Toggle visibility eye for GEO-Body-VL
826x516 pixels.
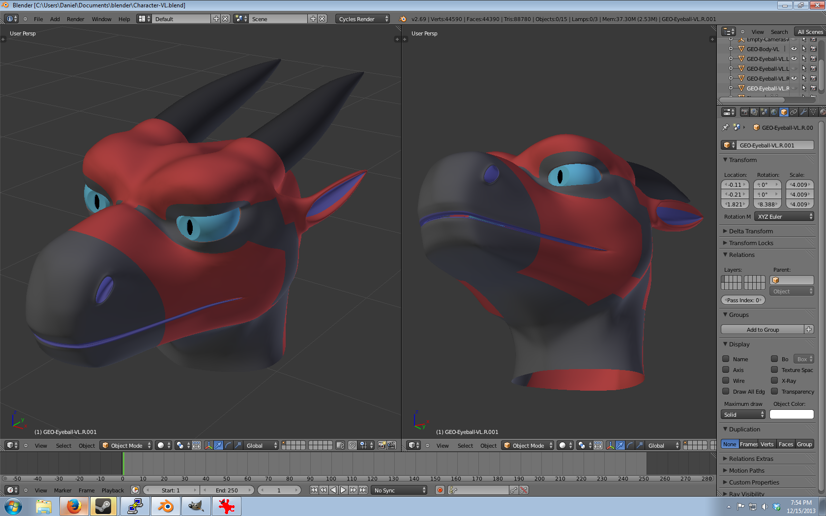point(794,49)
